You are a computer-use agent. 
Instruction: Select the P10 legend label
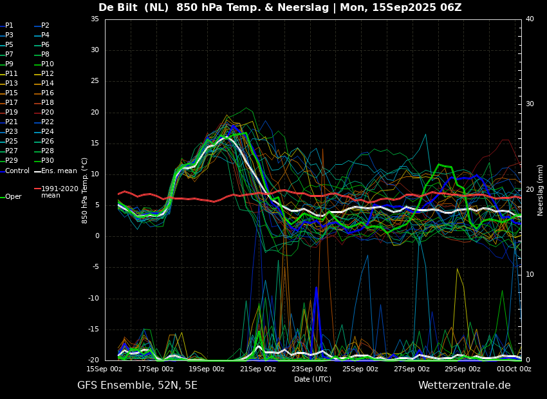click(48, 64)
